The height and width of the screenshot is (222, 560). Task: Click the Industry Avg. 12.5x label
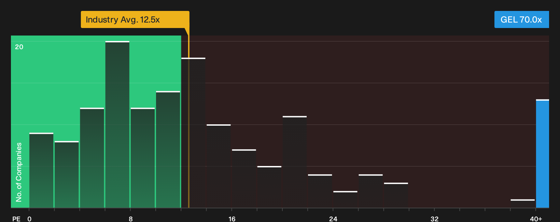pos(135,19)
